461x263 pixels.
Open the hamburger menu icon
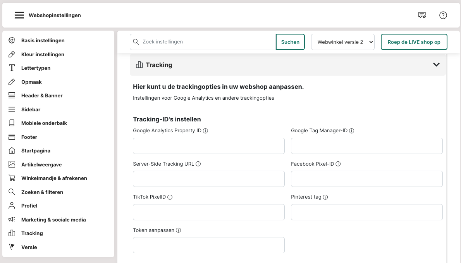(19, 15)
